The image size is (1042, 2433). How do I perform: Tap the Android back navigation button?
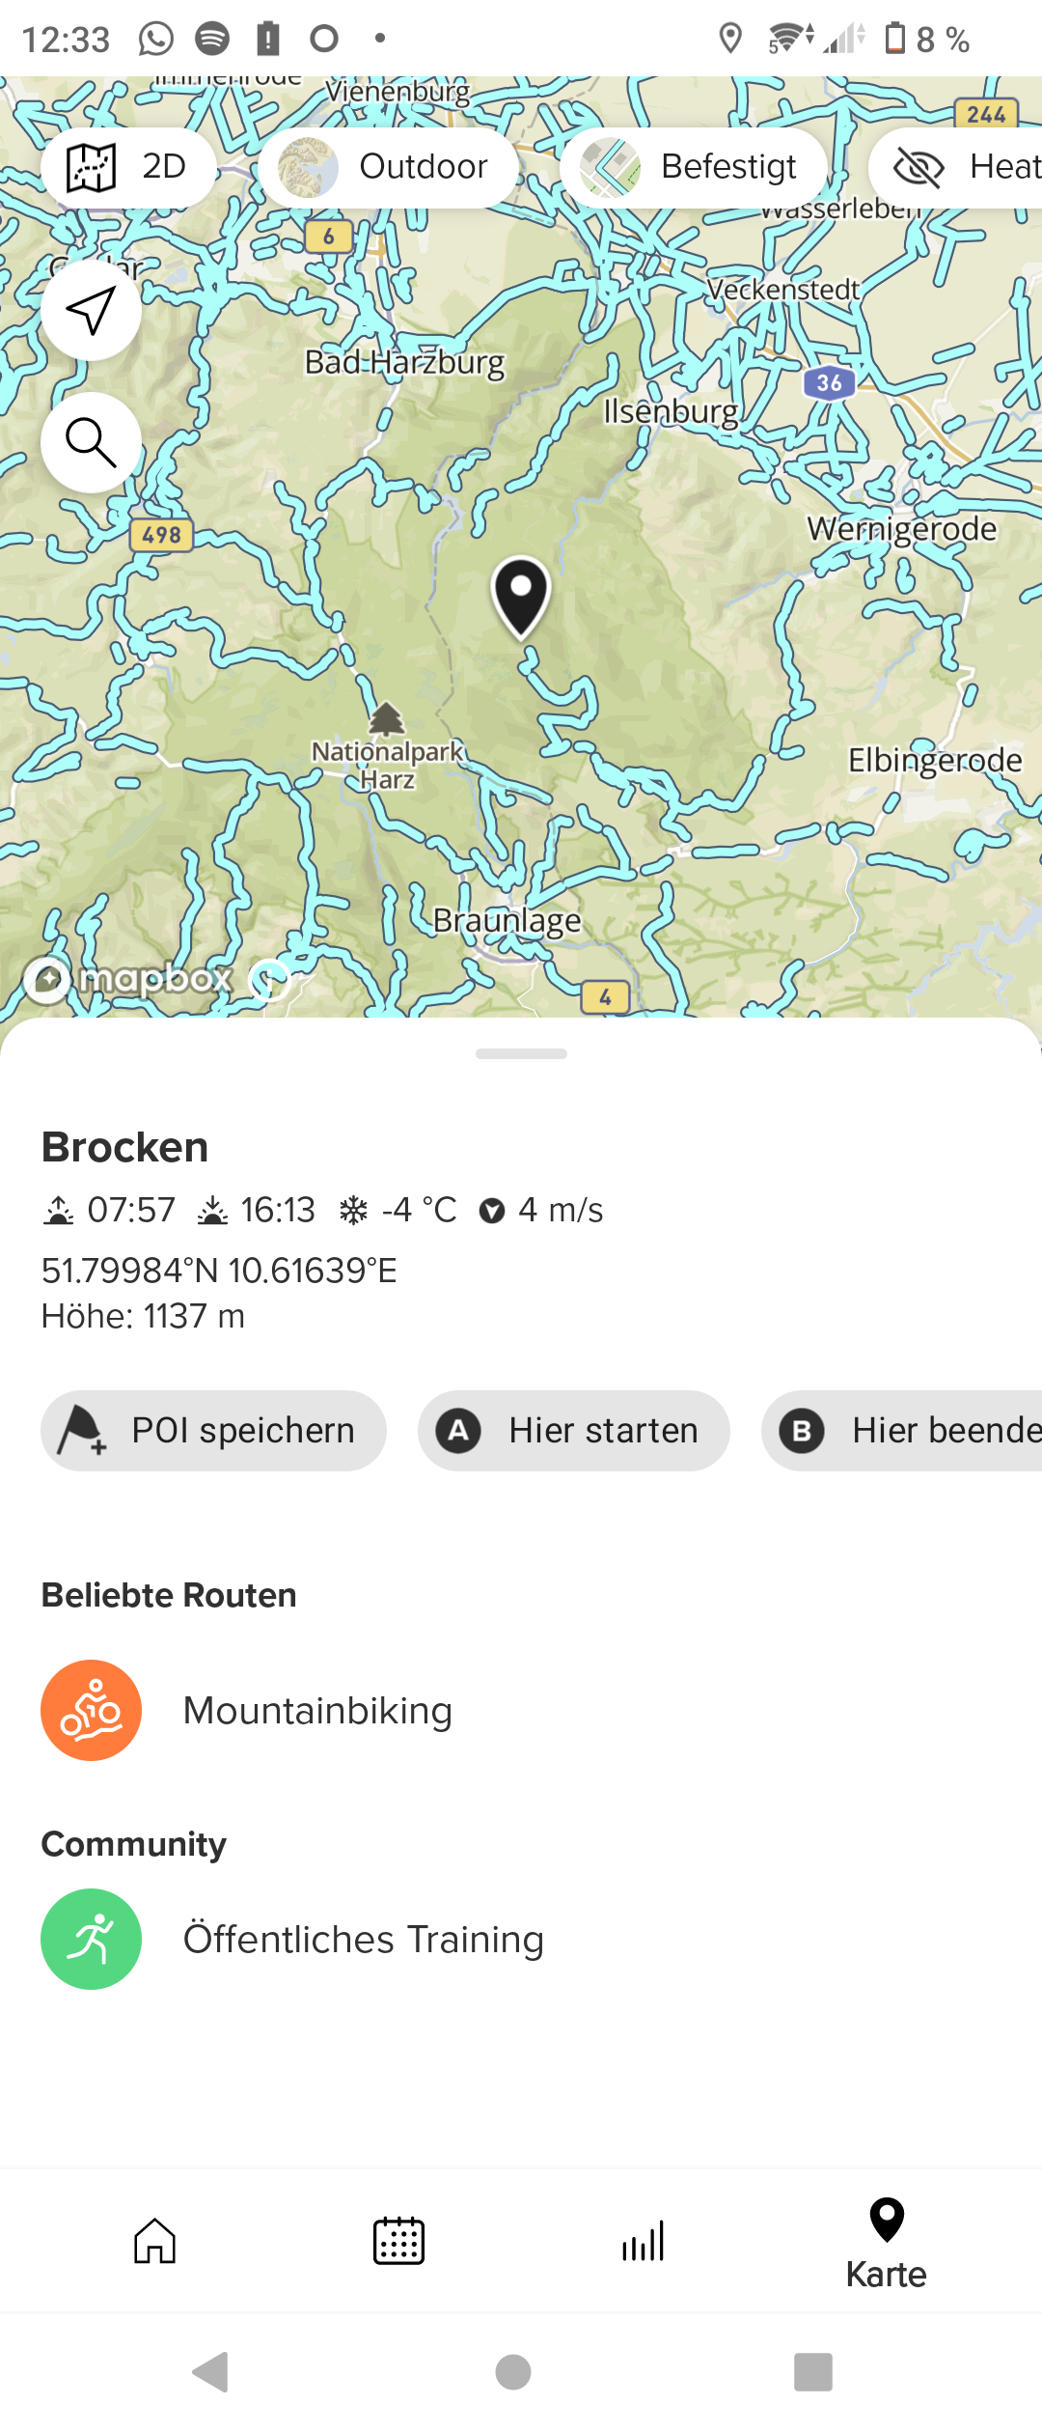click(x=210, y=2371)
